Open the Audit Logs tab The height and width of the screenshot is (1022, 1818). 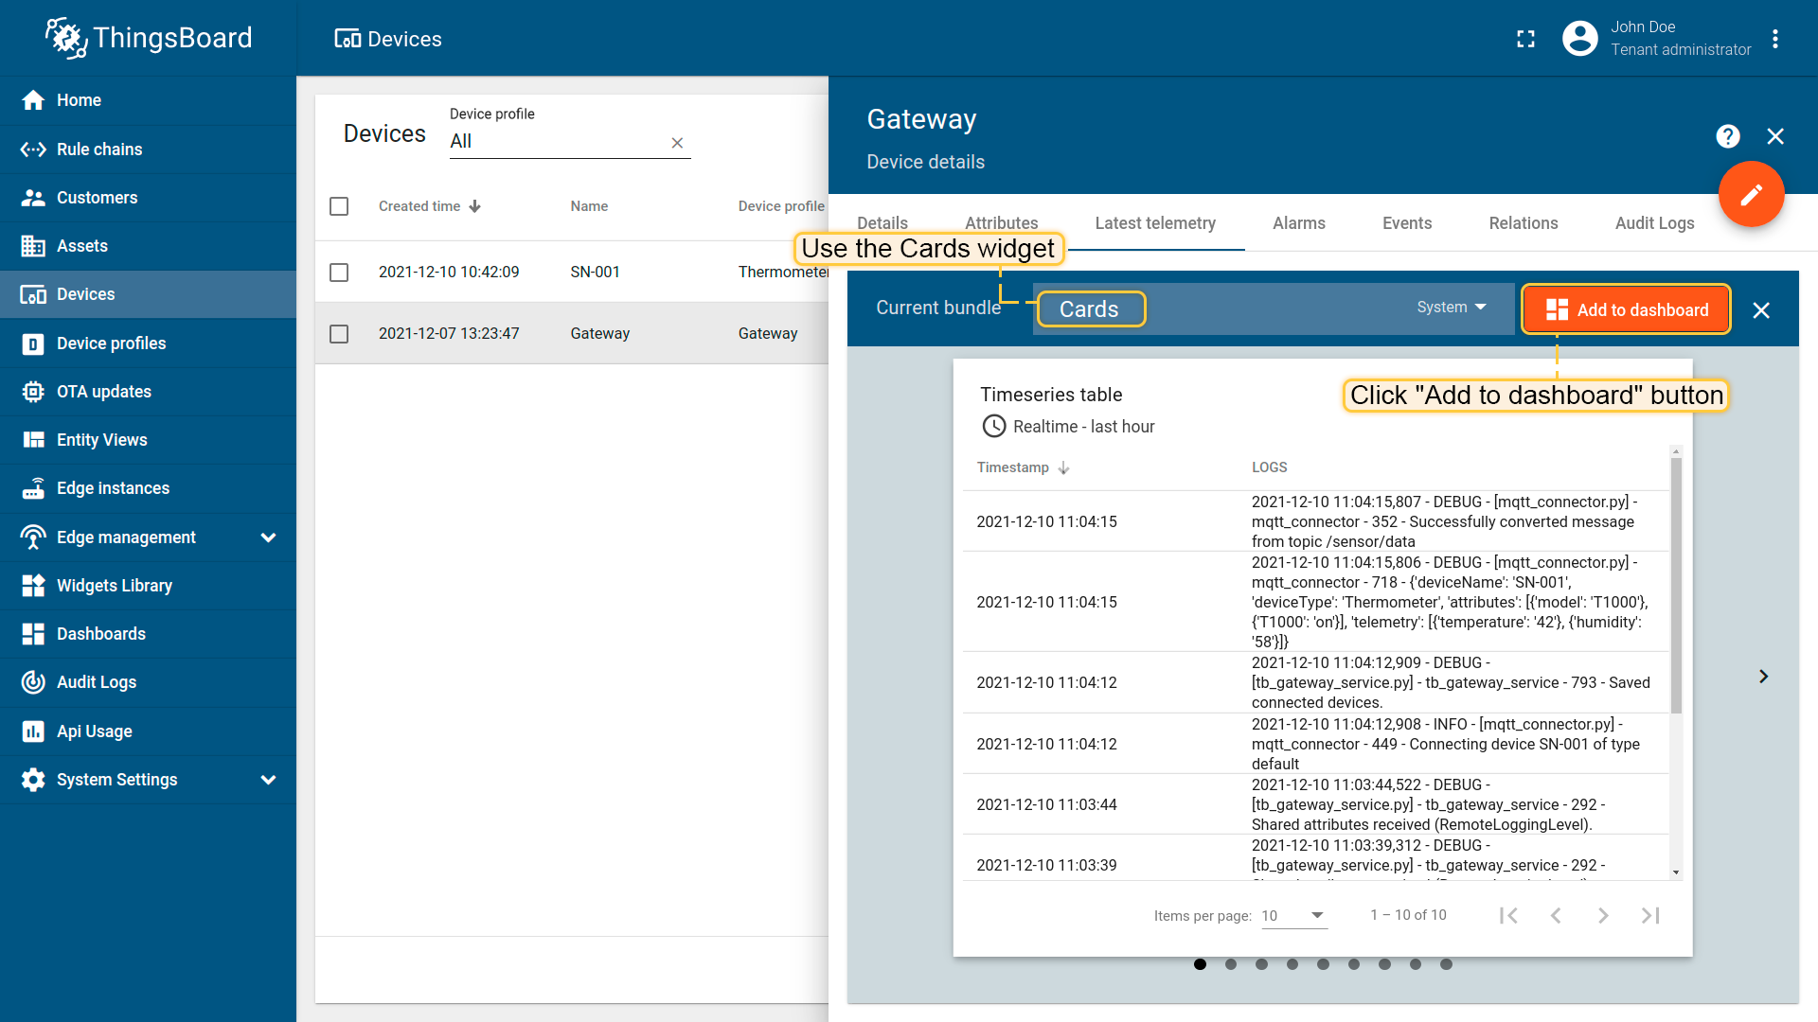[x=1655, y=223]
